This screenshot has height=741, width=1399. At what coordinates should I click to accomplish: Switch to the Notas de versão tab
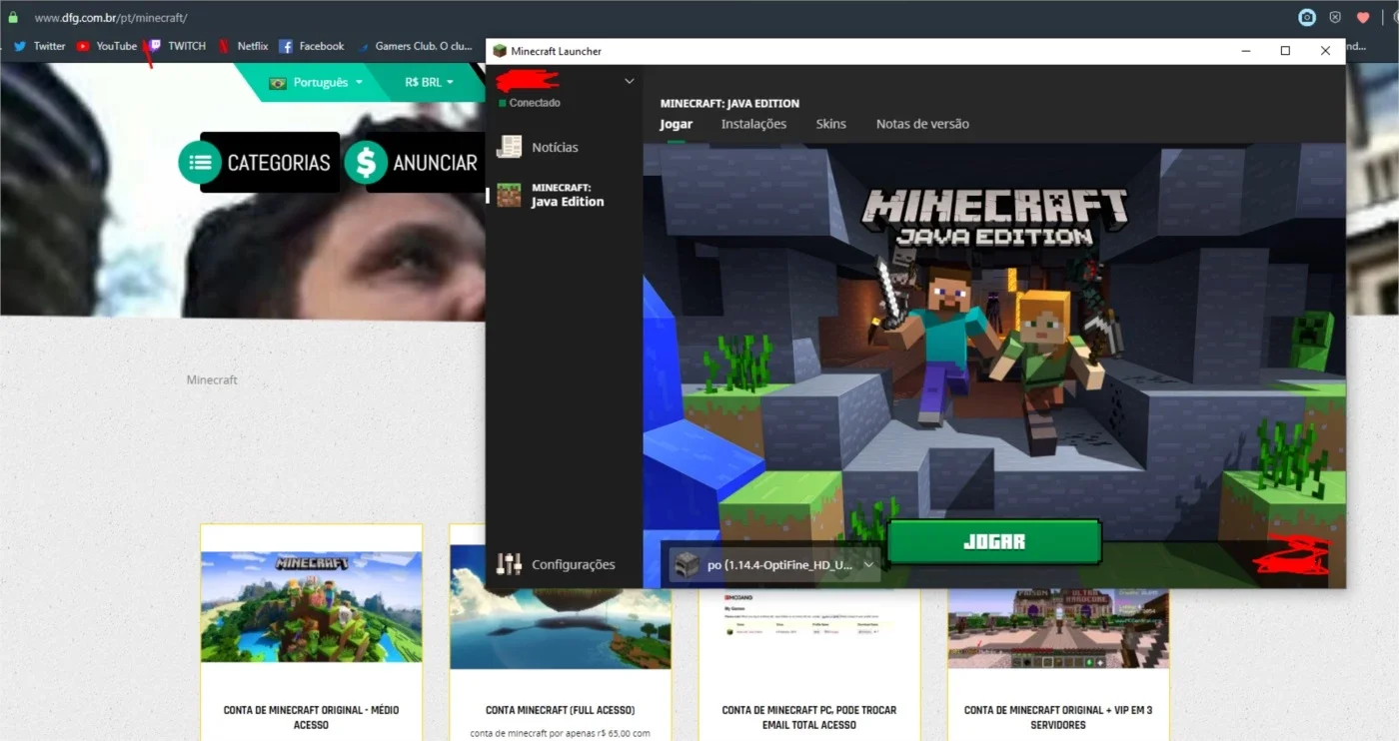922,124
